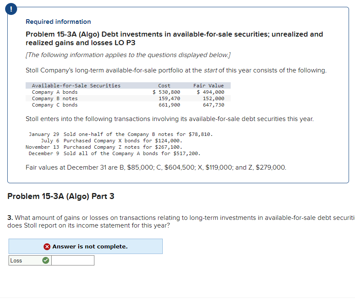
Task: Select the Company C bonds row label
Action: 55,105
